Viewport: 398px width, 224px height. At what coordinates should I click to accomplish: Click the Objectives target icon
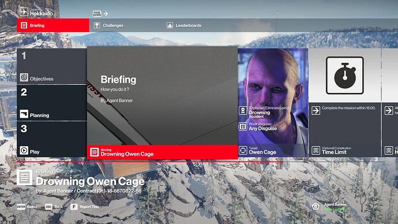[x=24, y=77]
